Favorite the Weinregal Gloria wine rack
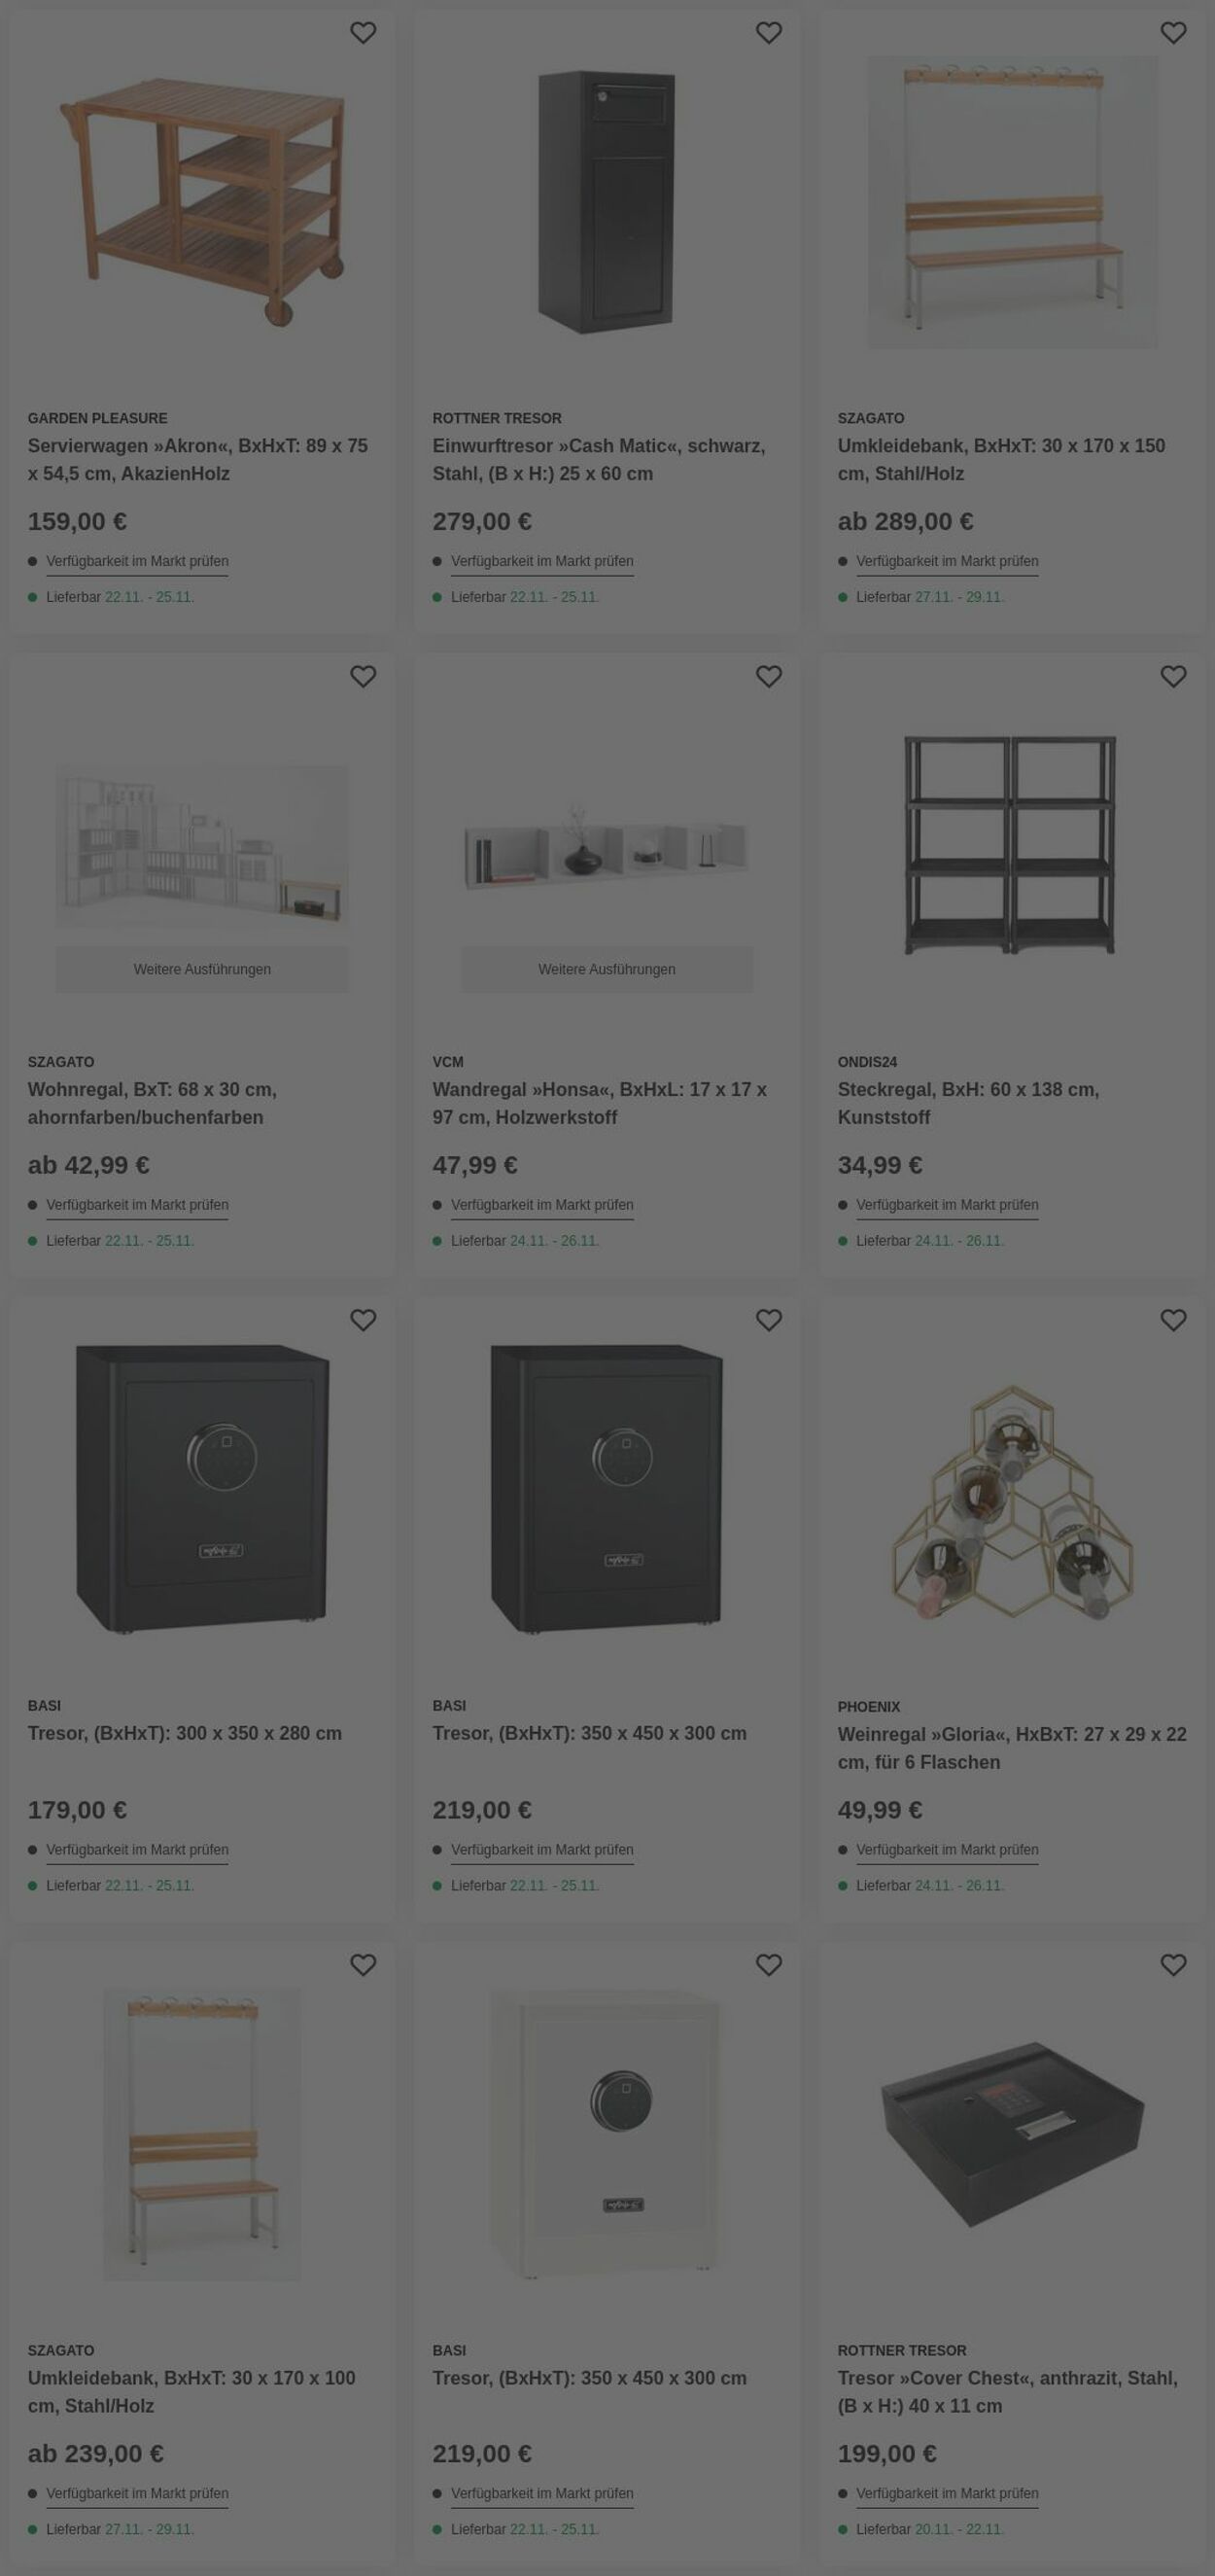This screenshot has width=1215, height=2576. 1173,1321
